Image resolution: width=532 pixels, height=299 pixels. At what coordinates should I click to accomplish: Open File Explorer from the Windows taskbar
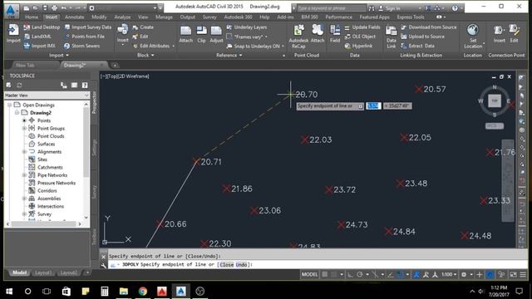pyautogui.click(x=124, y=292)
